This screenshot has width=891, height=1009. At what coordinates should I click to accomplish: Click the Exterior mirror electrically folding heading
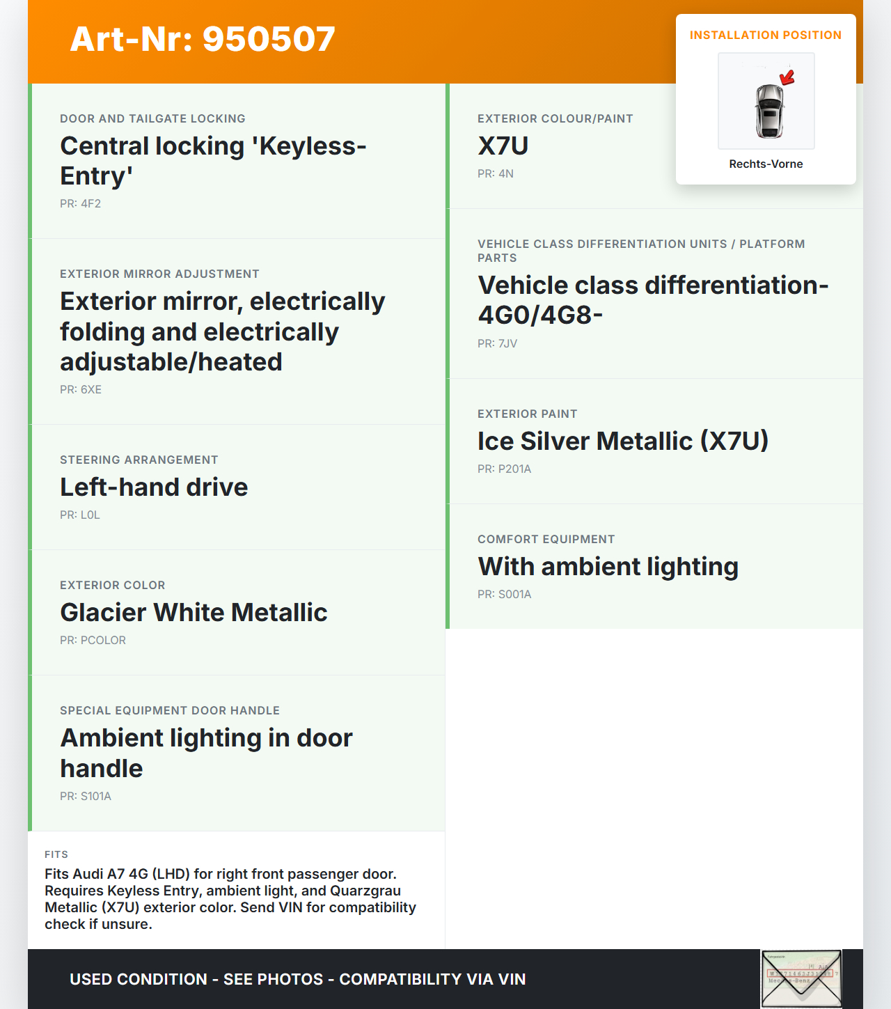222,331
